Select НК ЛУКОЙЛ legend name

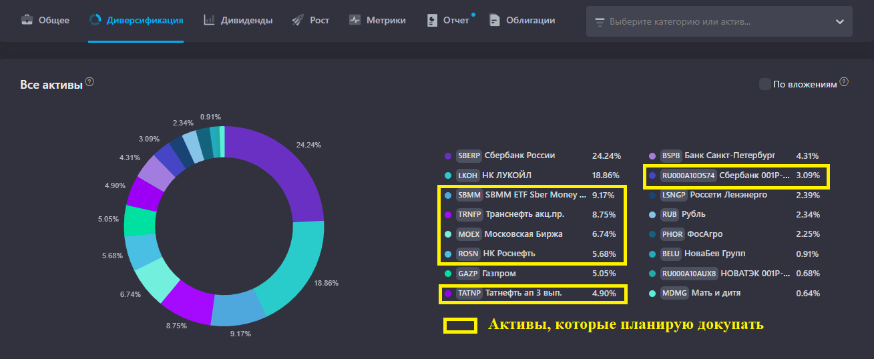click(507, 175)
